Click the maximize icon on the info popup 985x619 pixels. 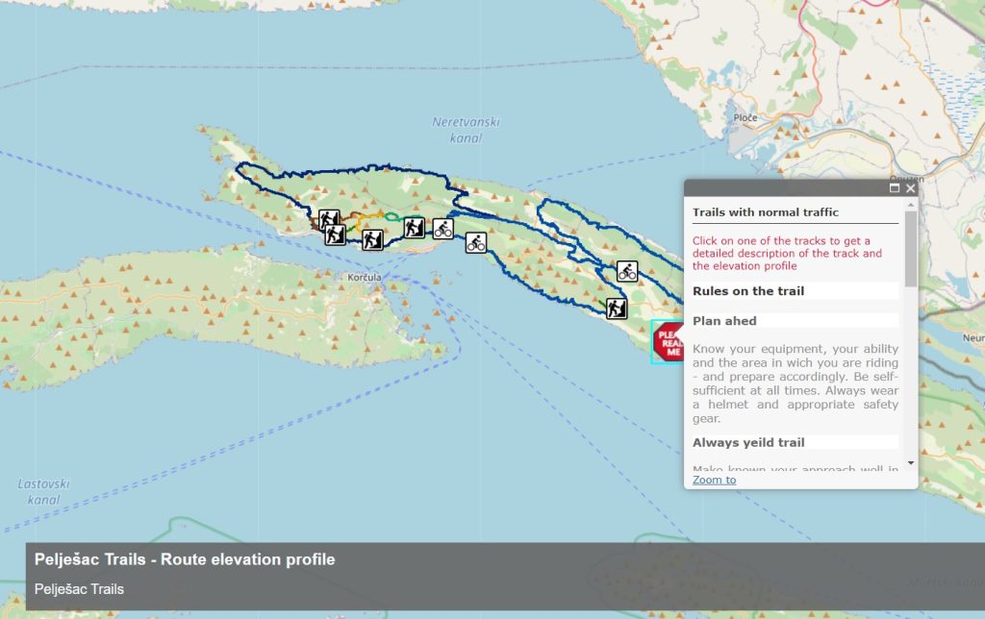click(x=896, y=189)
